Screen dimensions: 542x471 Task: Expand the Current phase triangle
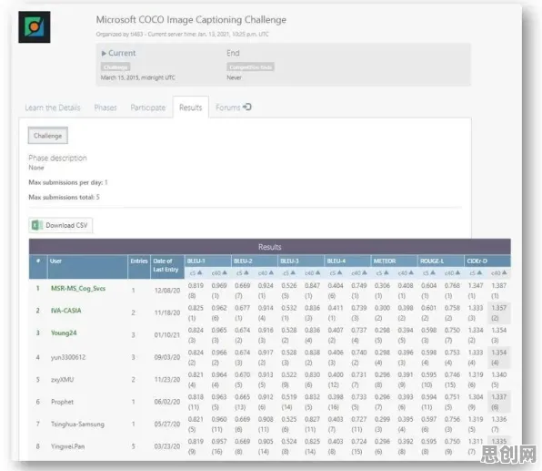[x=104, y=54]
